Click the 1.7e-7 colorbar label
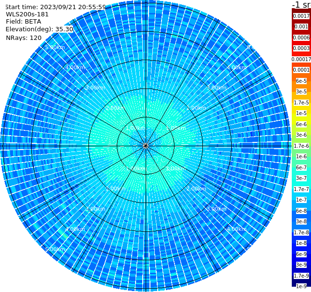311x292 pixels. click(x=301, y=189)
